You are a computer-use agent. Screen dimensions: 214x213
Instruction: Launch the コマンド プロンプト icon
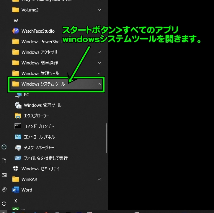point(18,126)
